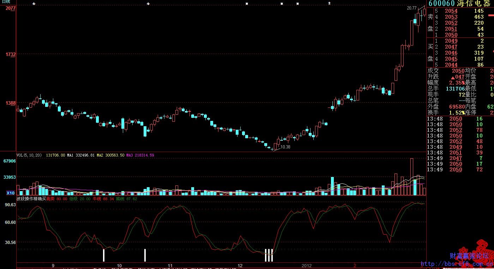The image size is (494, 269).
Task: Click the 20.77 high price marker
Action: pos(411,8)
